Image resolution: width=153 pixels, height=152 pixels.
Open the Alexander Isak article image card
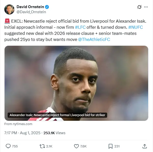76,83
